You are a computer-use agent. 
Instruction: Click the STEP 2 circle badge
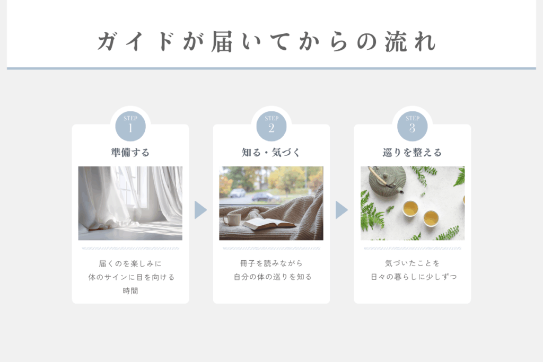pyautogui.click(x=271, y=126)
